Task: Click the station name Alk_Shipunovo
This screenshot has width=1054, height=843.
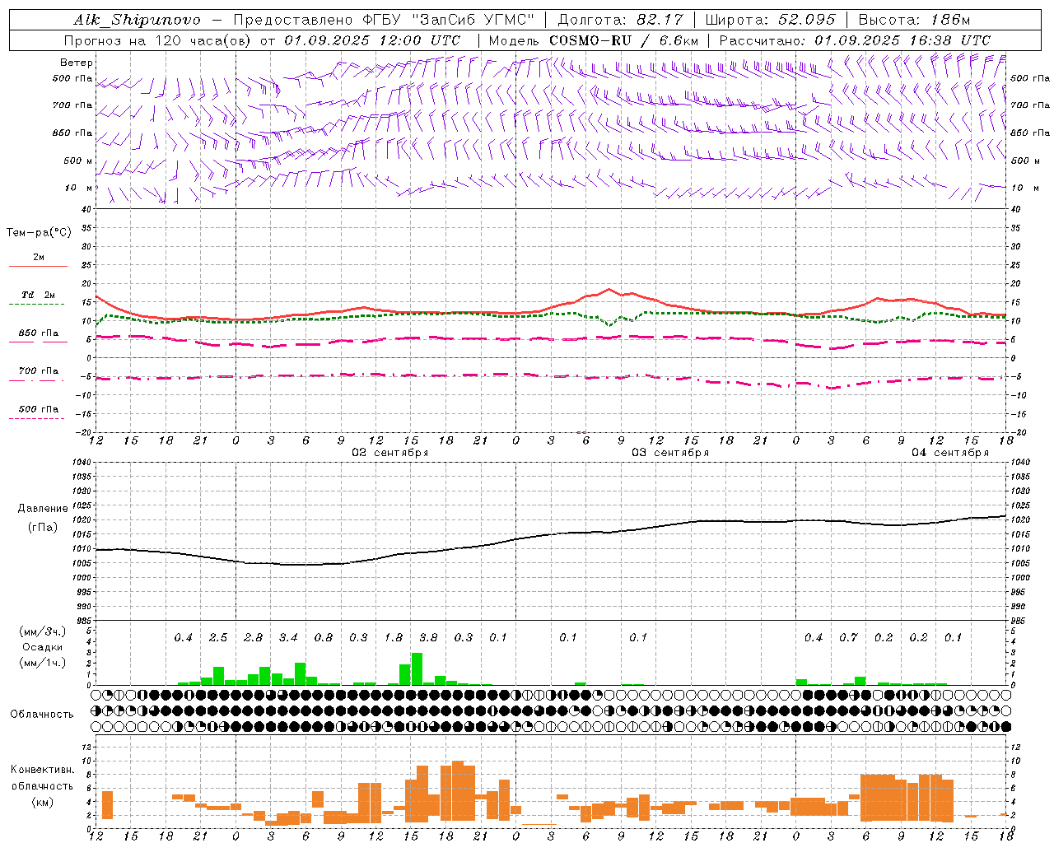Action: (x=137, y=20)
